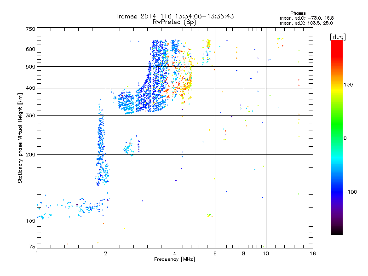Click the 'mean, sd,X: 103.5, 25.0' line
The width and height of the screenshot is (368, 276).
(x=306, y=23)
